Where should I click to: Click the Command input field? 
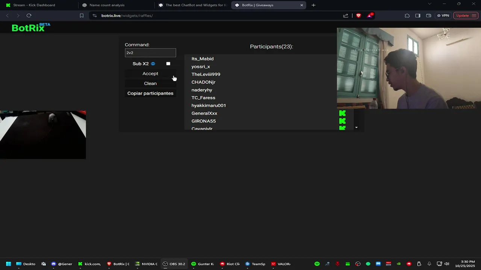150,53
